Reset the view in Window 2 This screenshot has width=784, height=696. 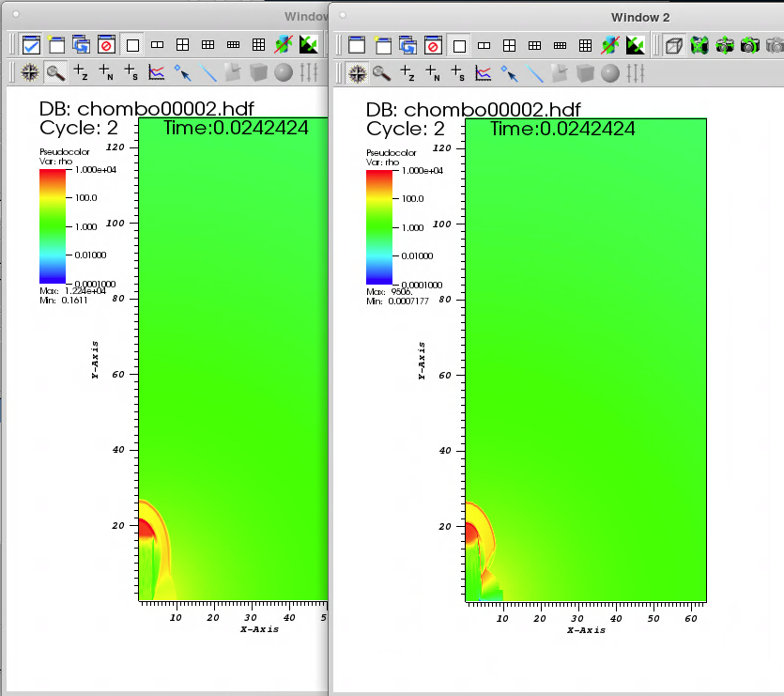[x=699, y=45]
